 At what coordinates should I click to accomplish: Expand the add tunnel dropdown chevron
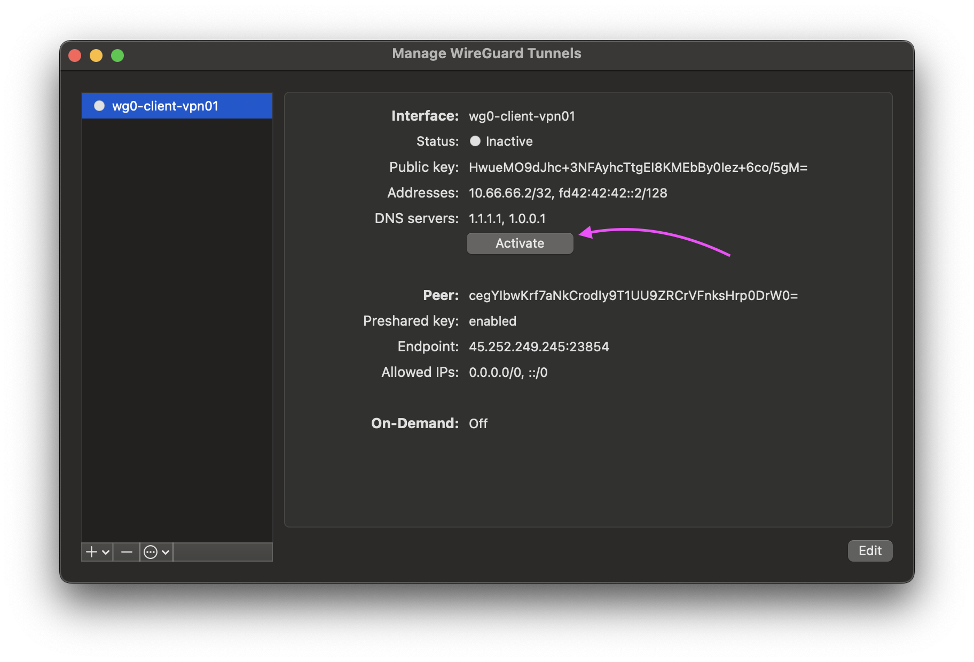click(x=106, y=552)
